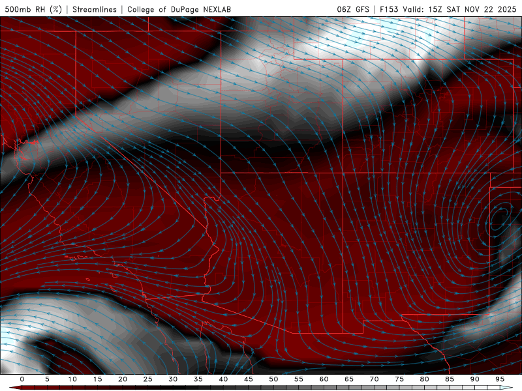
Task: Click the 'Streamlines' label in the header
Action: click(95, 9)
